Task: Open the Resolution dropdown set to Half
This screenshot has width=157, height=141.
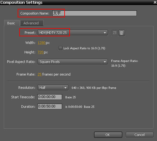Action: click(53, 88)
